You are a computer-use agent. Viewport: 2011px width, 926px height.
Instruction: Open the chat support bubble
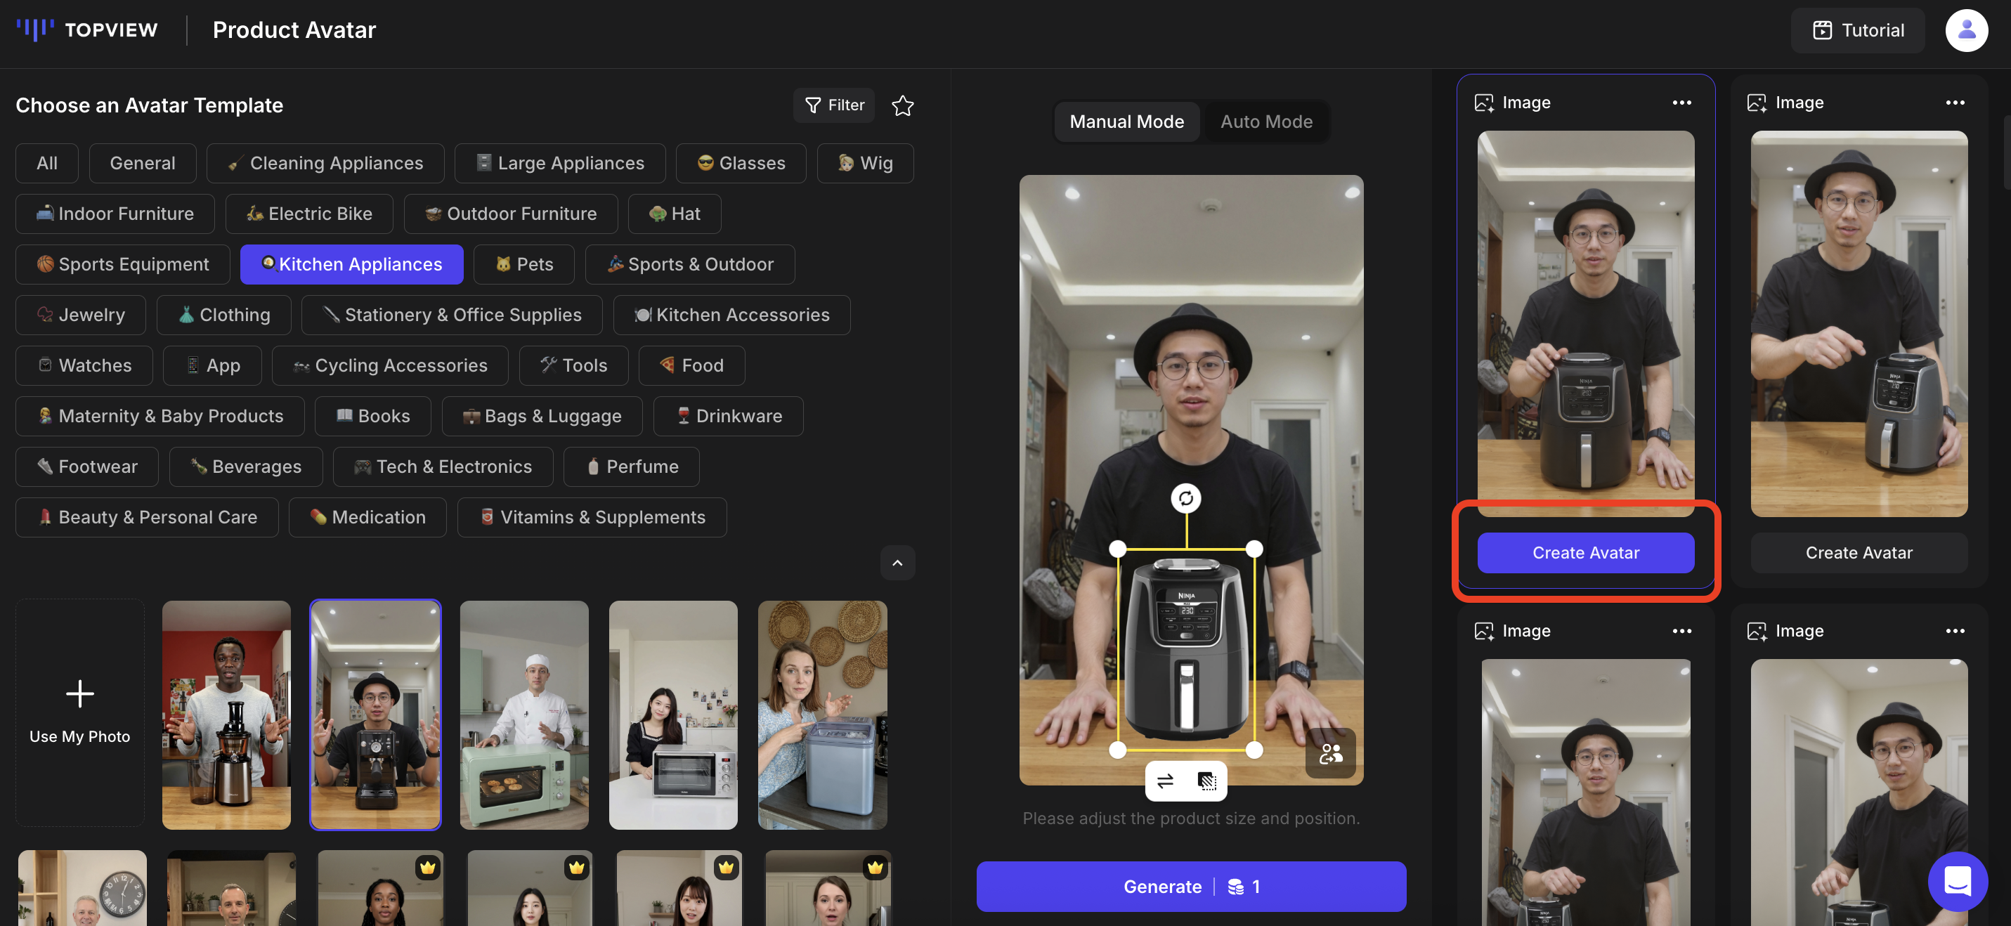pos(1957,882)
